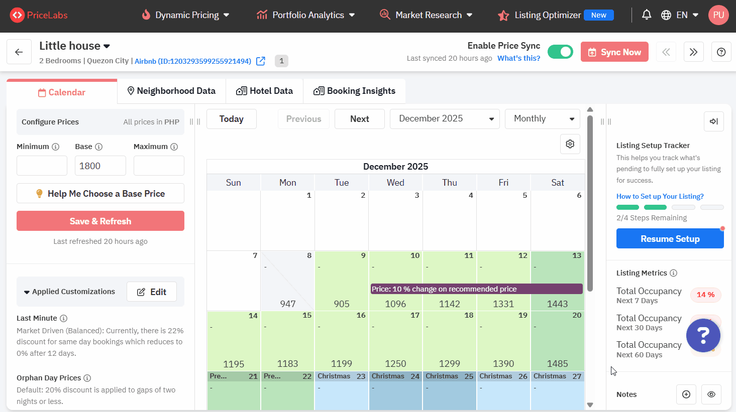Go to next listing with double chevron
The width and height of the screenshot is (736, 412).
point(693,52)
